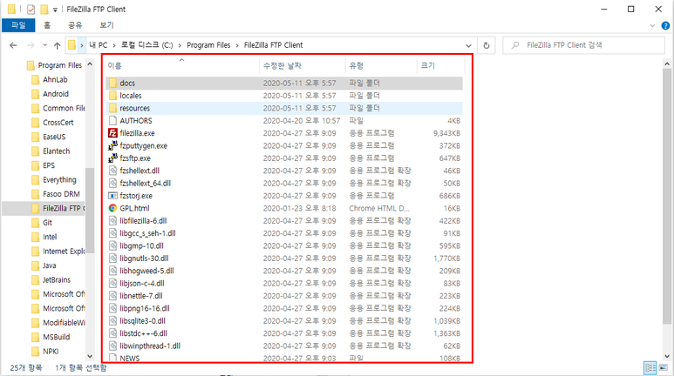Click the locales folder icon

coord(112,95)
